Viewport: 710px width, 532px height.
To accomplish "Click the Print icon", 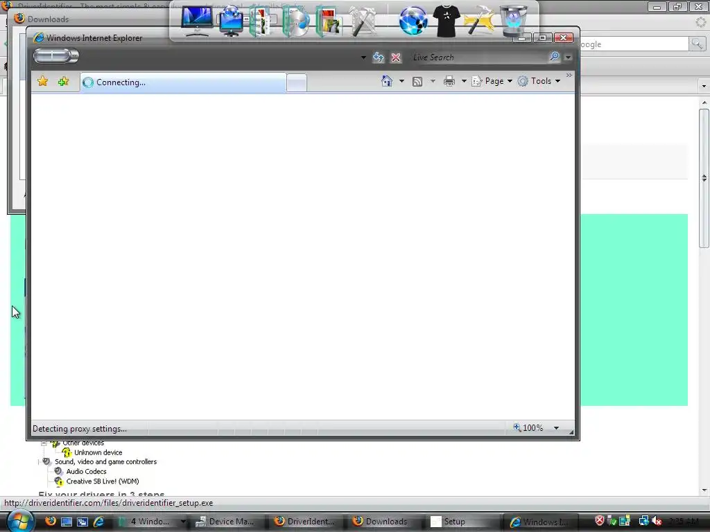I will (449, 82).
